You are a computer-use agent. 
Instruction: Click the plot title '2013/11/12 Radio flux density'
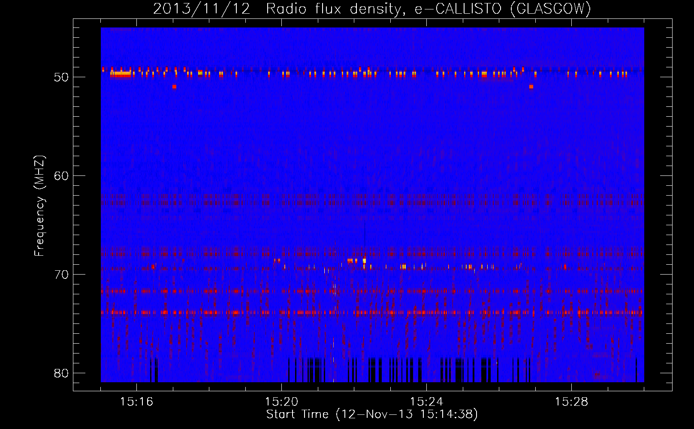tap(372, 9)
